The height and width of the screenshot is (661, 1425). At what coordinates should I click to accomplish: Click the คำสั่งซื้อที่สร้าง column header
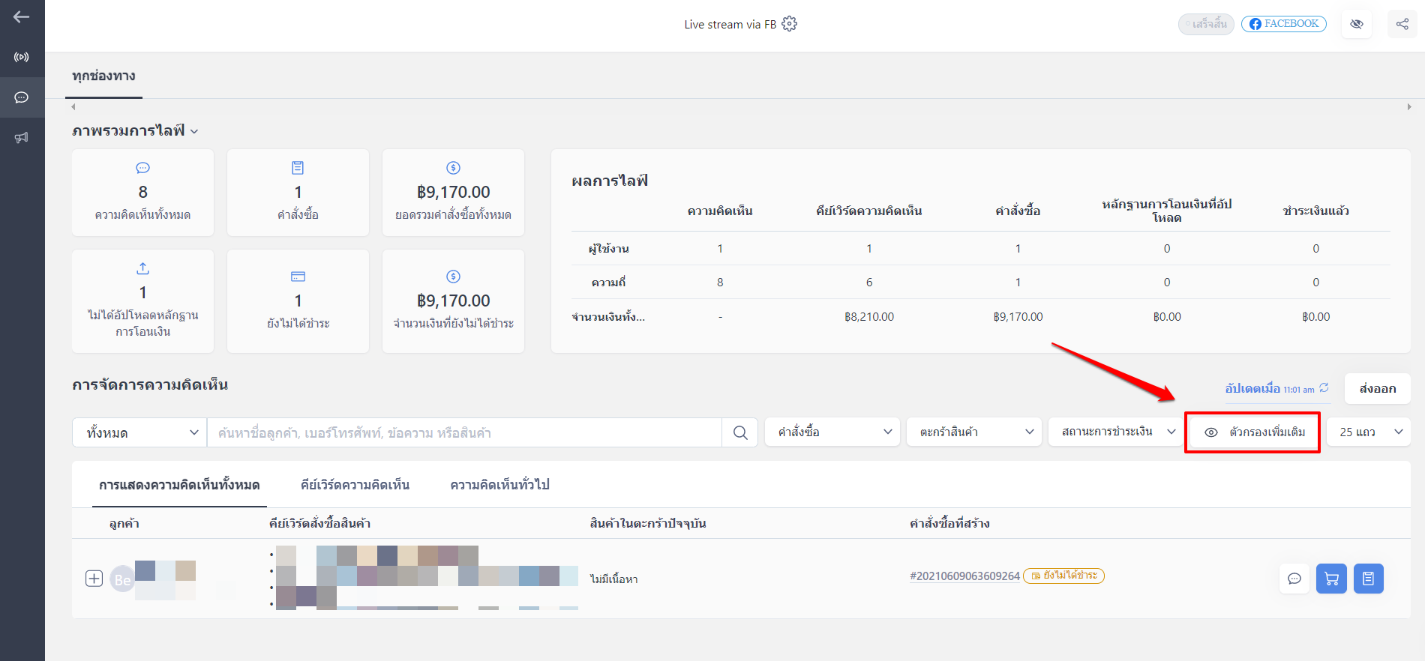pyautogui.click(x=949, y=523)
